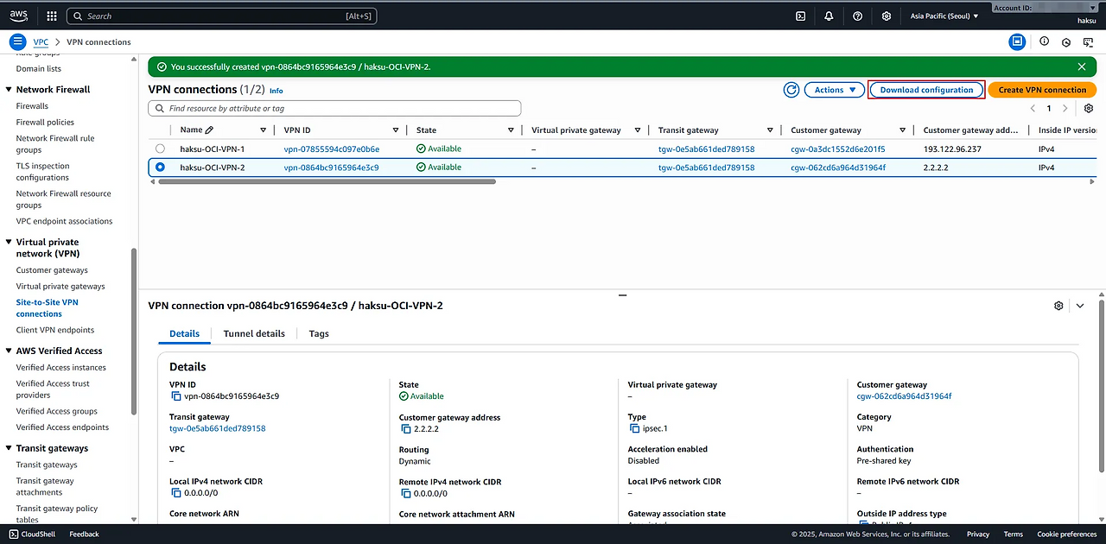Image resolution: width=1106 pixels, height=544 pixels.
Task: Switch to the Tunnel details tab
Action: pos(254,333)
